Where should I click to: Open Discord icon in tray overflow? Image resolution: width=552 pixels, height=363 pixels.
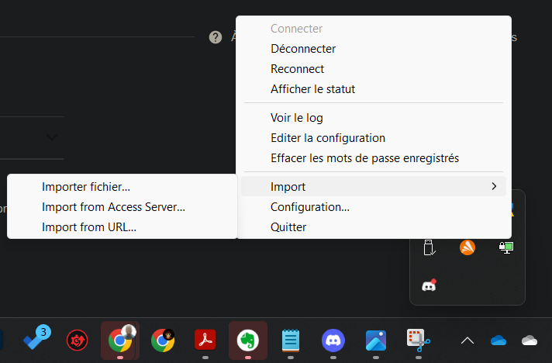pyautogui.click(x=430, y=285)
